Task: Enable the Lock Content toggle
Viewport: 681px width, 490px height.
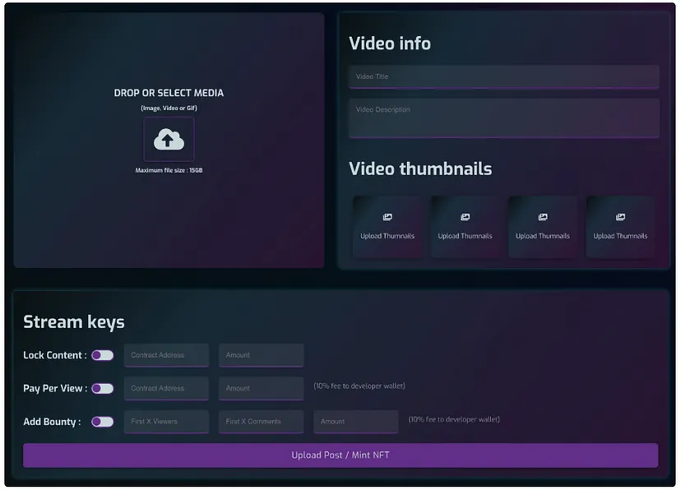Action: [103, 355]
